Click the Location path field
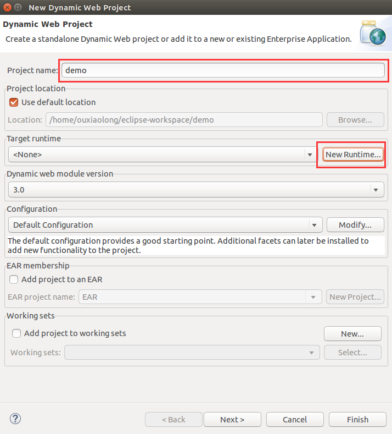Image resolution: width=392 pixels, height=434 pixels. (x=184, y=119)
